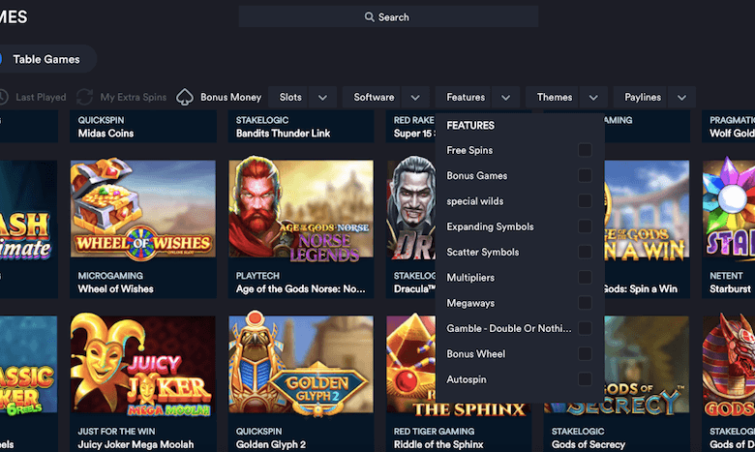755x452 pixels.
Task: Open Riddle of the Sphinx thumbnail
Action: 410,364
